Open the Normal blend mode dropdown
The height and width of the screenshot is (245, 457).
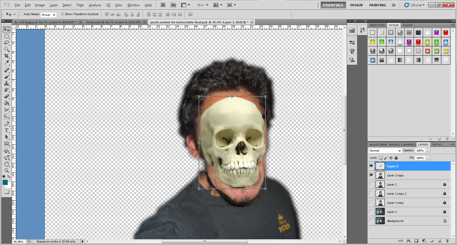pos(385,150)
